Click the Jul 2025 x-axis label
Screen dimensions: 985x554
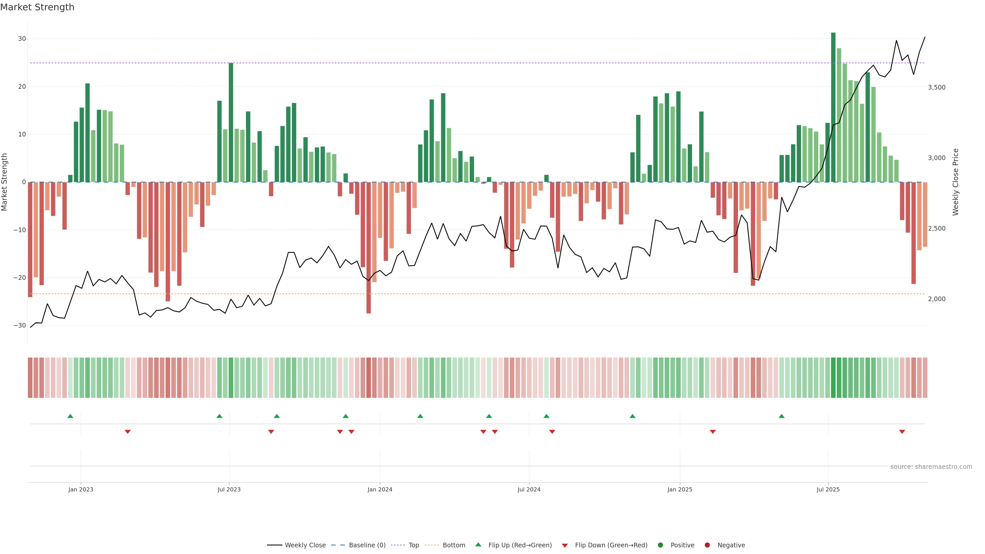click(x=828, y=489)
